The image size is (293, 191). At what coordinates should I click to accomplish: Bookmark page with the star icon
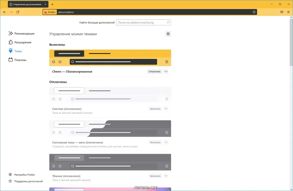pos(254,12)
